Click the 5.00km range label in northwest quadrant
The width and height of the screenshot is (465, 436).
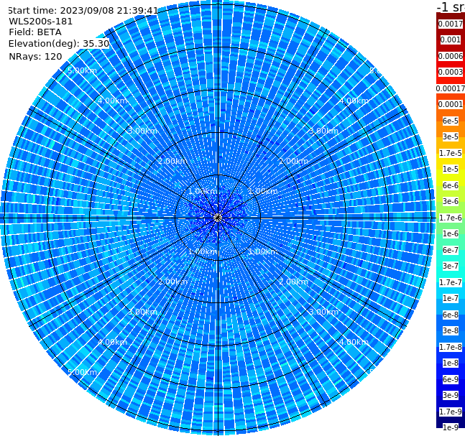[x=82, y=70]
